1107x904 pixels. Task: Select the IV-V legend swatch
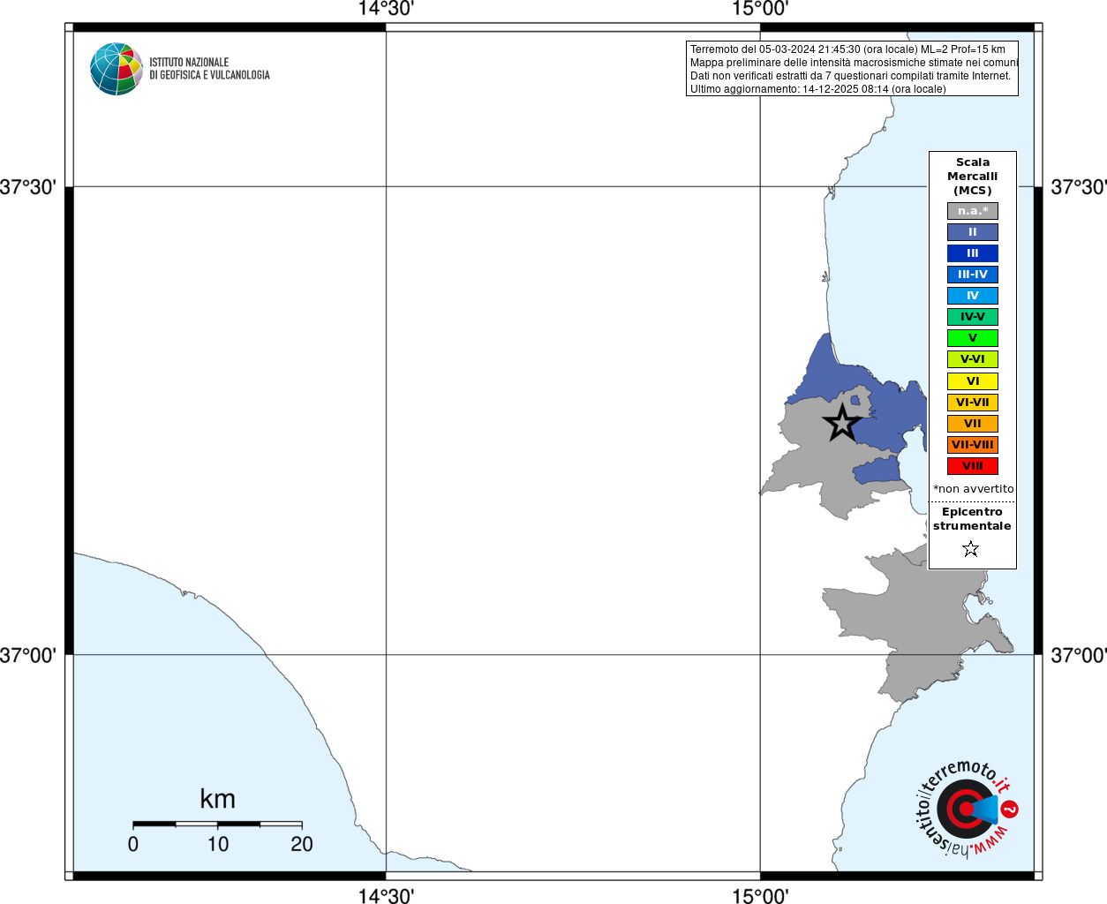[973, 317]
